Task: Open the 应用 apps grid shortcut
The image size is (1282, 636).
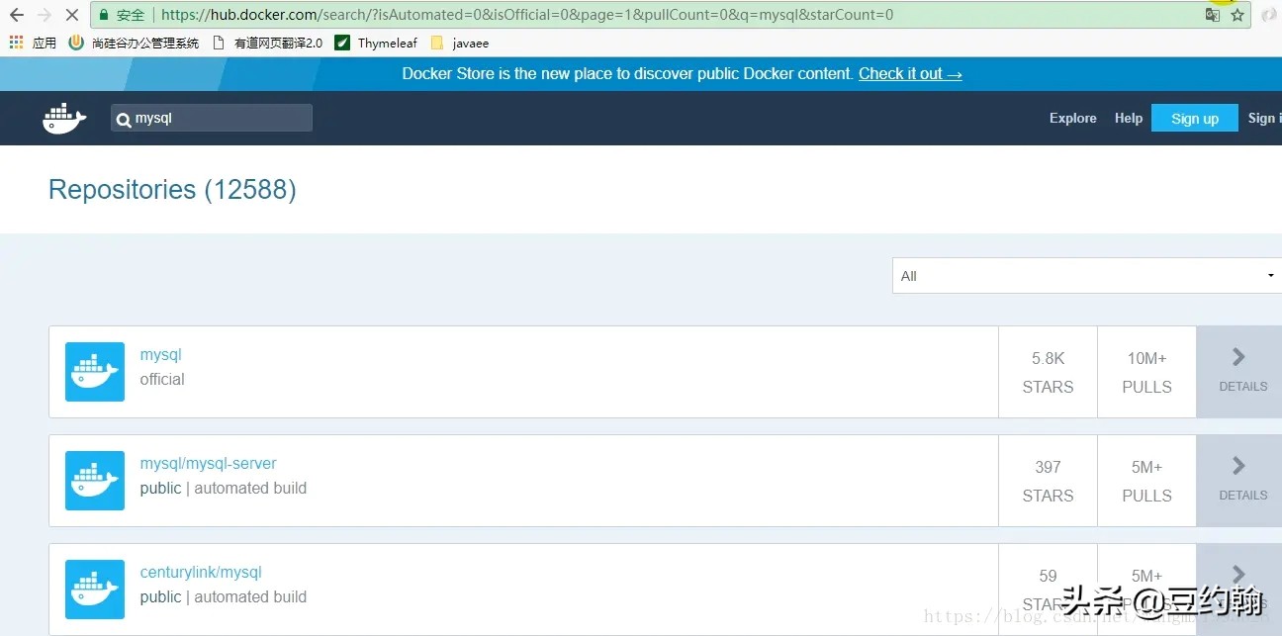Action: [33, 43]
